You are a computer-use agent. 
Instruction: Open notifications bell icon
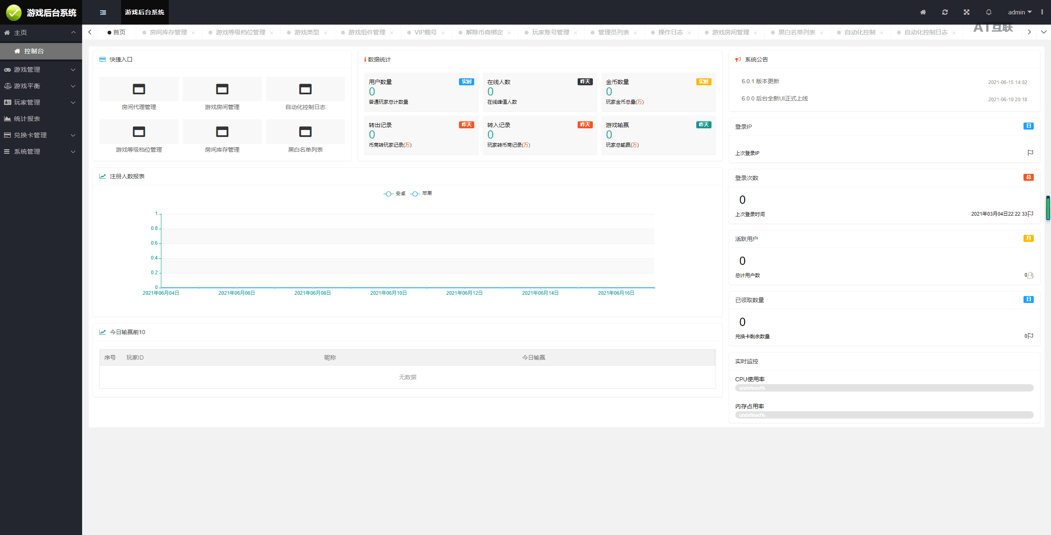[x=989, y=12]
